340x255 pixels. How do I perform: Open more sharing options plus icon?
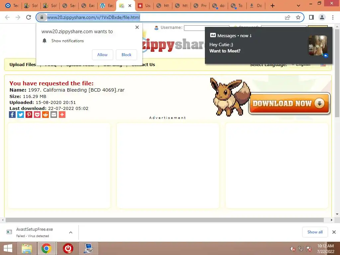point(62,115)
